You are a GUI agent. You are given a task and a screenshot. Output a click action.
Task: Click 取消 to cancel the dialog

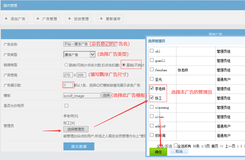(179, 151)
